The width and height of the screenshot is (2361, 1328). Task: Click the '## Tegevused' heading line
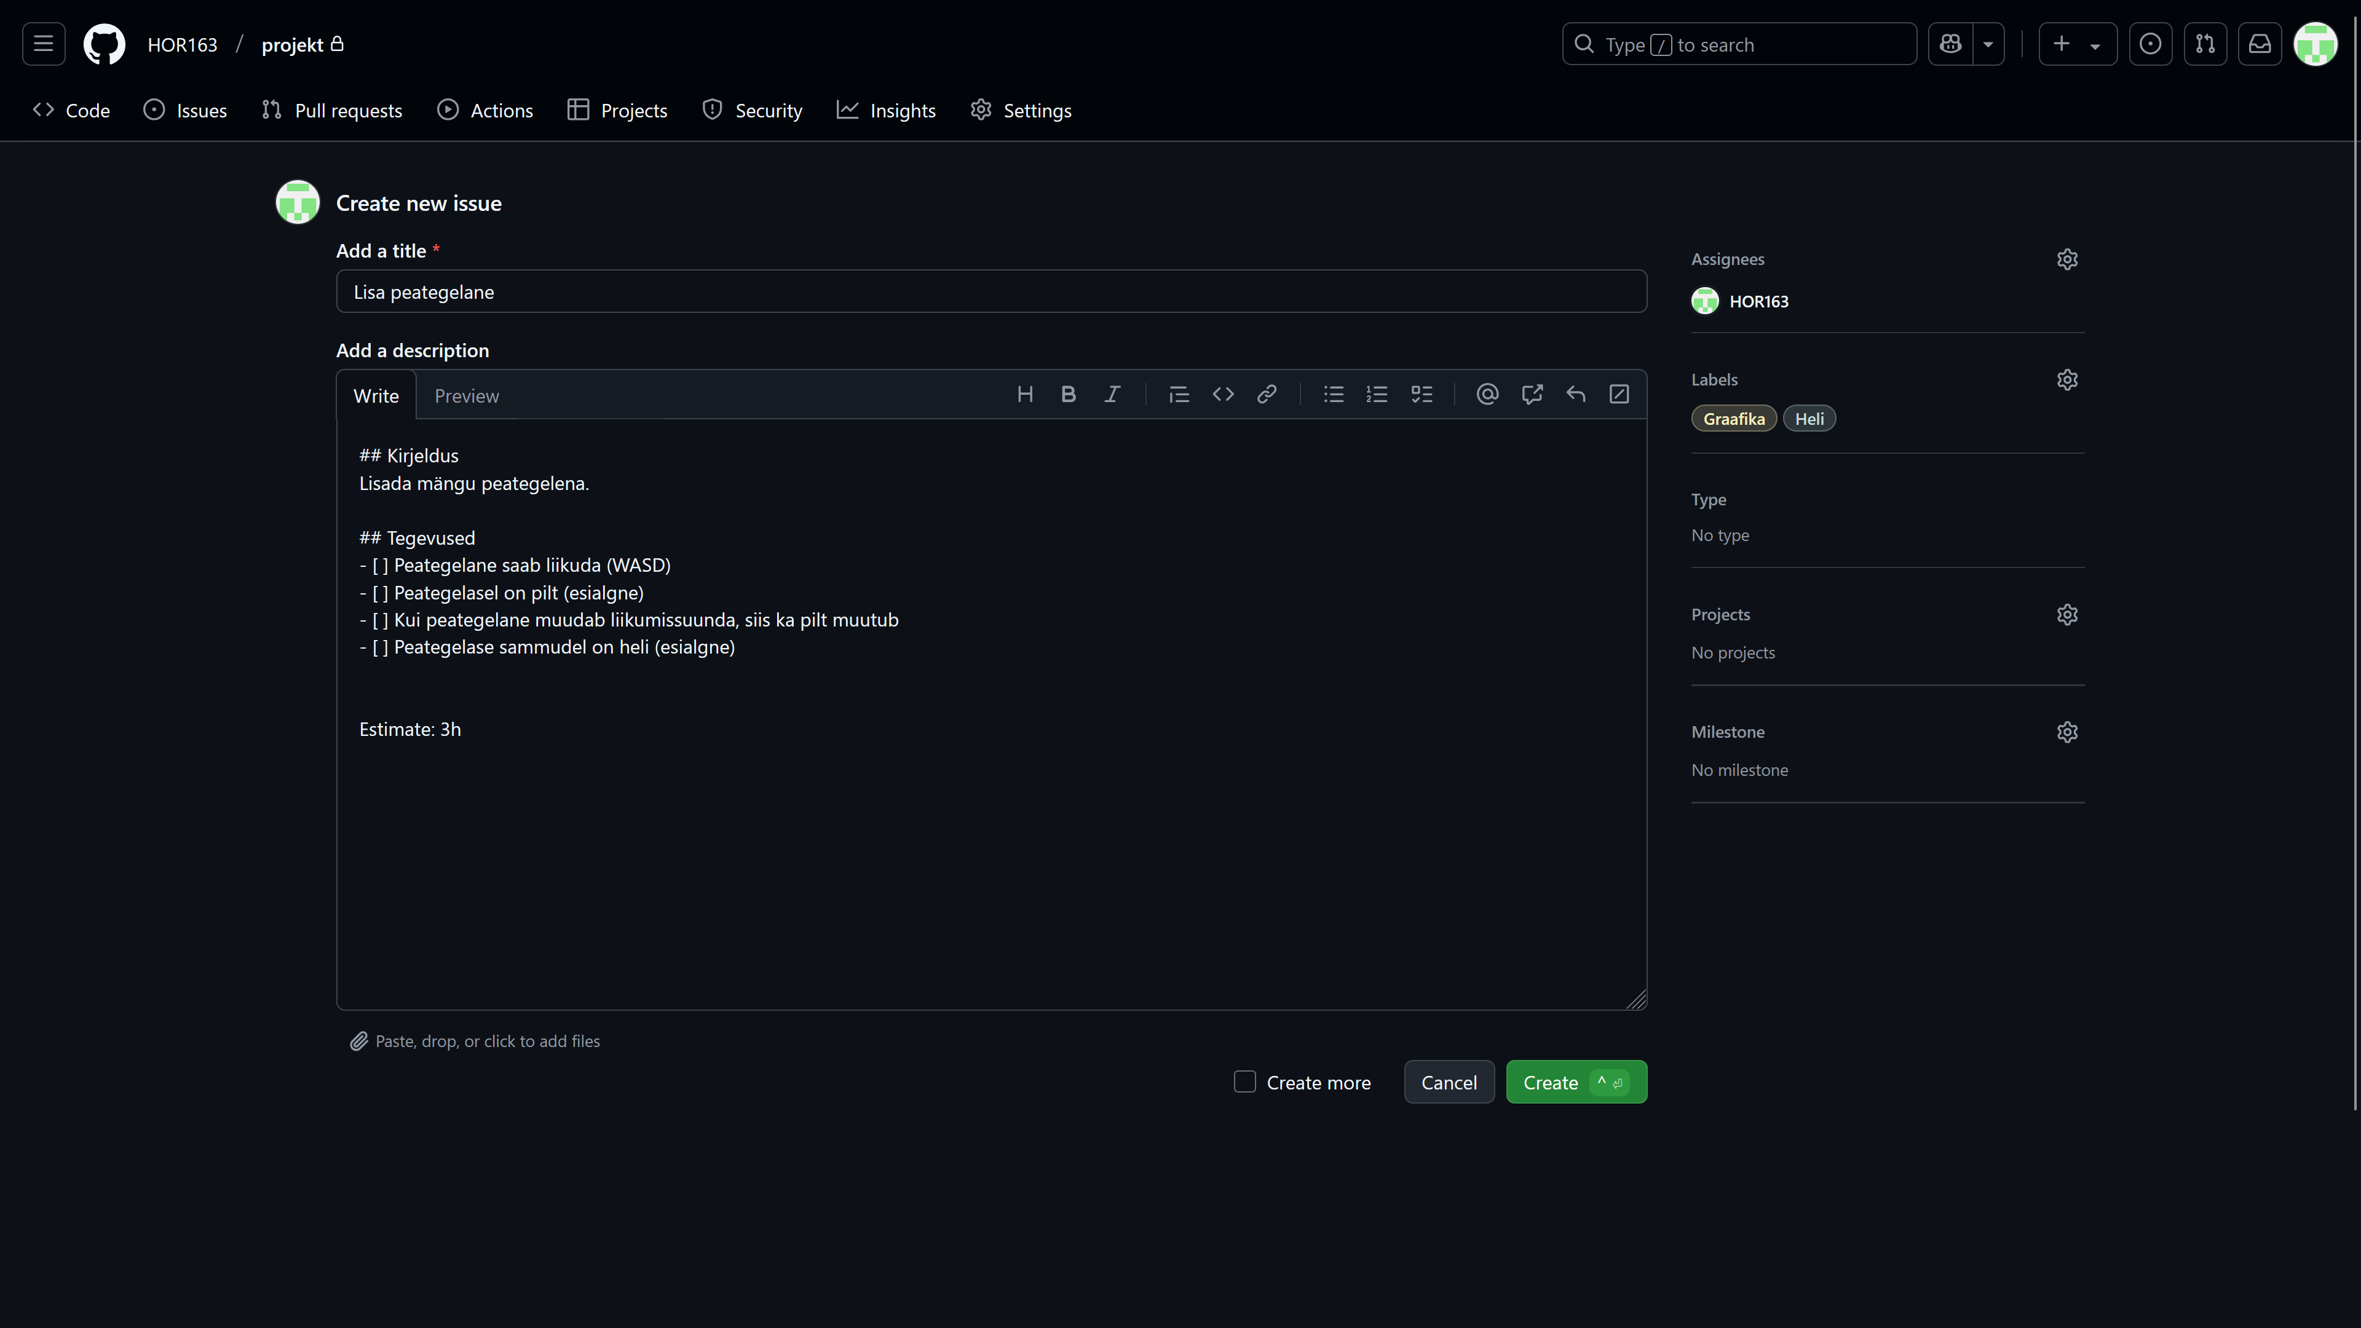417,538
